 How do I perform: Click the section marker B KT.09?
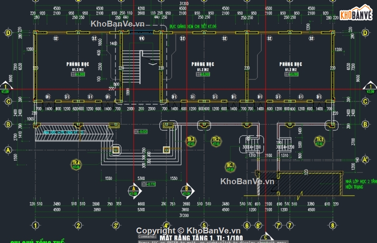[187, 191]
